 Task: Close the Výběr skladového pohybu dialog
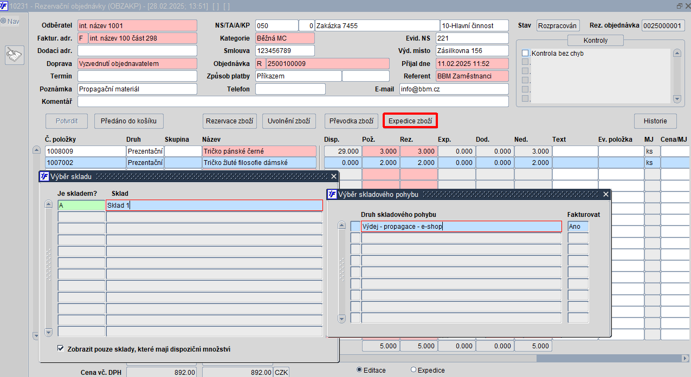(606, 194)
